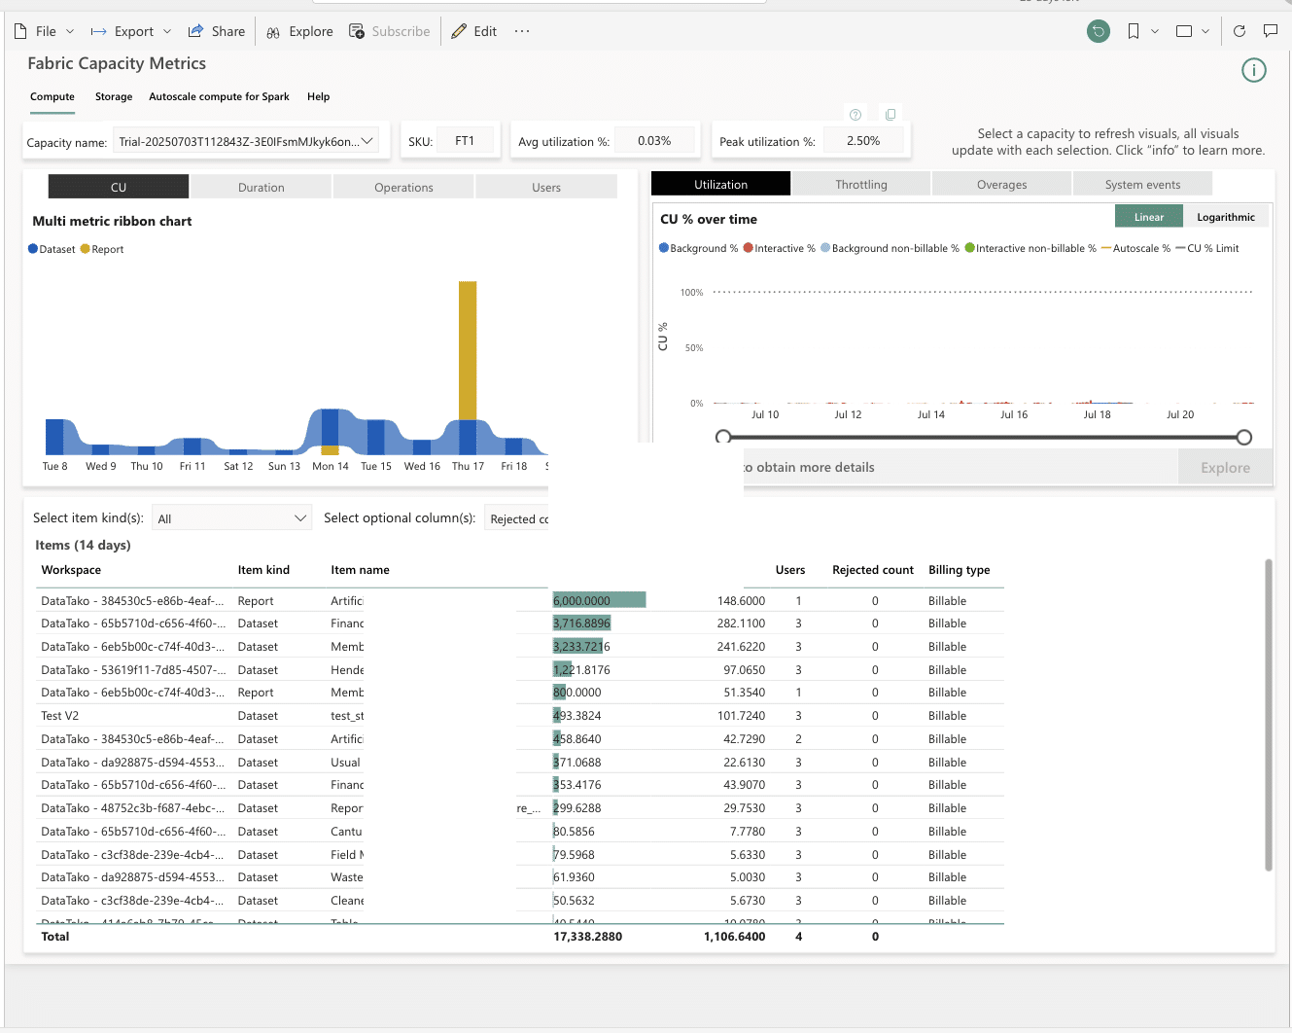Click the tall yellow Report bar on Thu 17
Image resolution: width=1292 pixels, height=1033 pixels.
coord(468,350)
